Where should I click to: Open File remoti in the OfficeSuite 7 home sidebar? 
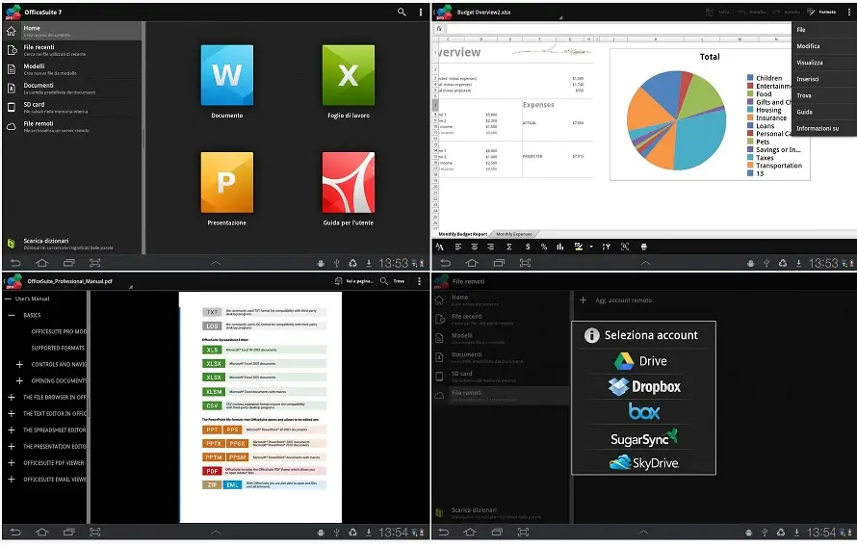[x=72, y=126]
